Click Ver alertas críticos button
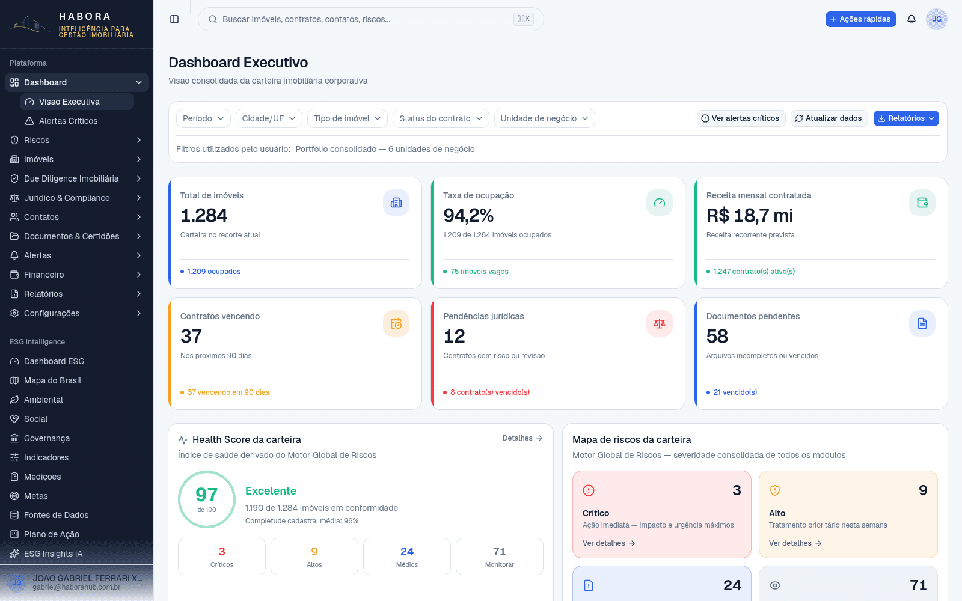The image size is (962, 601). coord(740,118)
